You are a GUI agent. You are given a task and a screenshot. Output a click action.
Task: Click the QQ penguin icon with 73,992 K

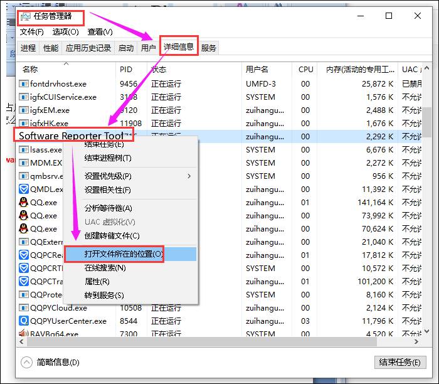(24, 215)
